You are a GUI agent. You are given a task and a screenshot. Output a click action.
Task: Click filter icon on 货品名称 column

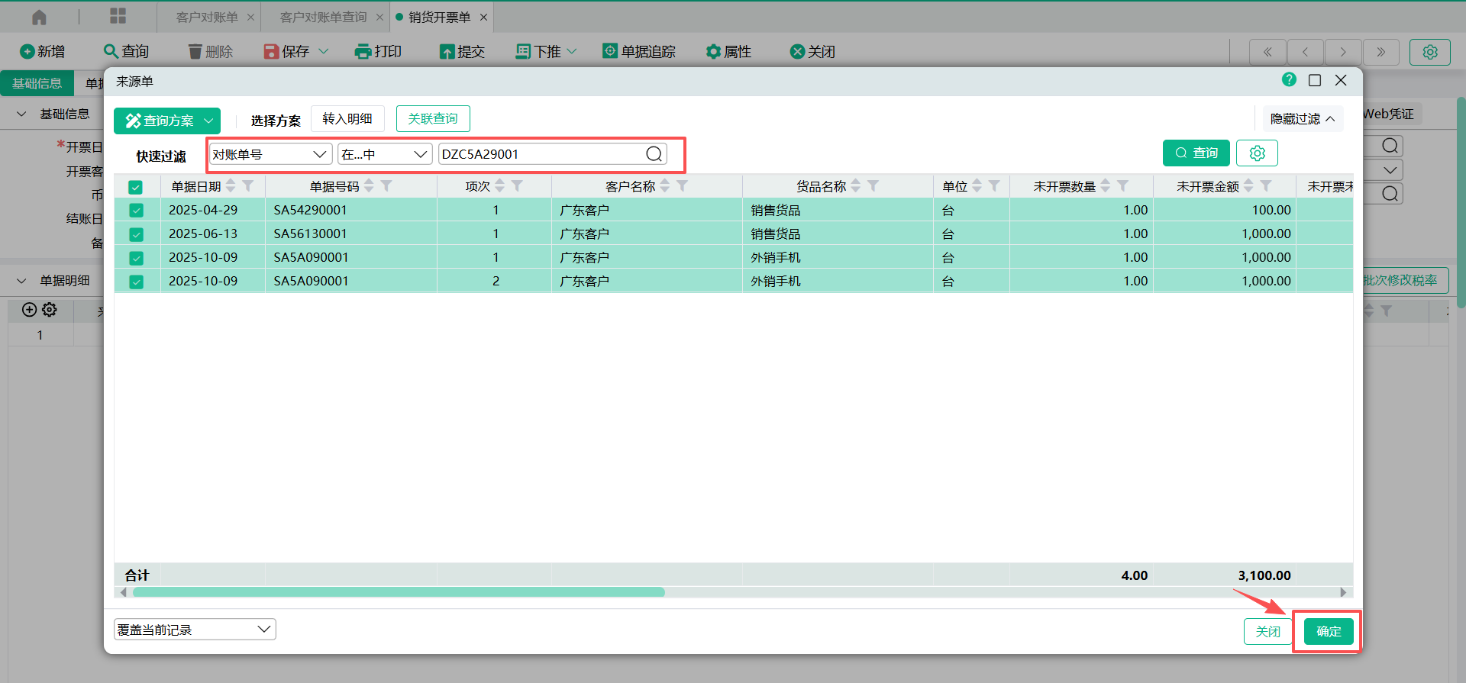point(873,186)
